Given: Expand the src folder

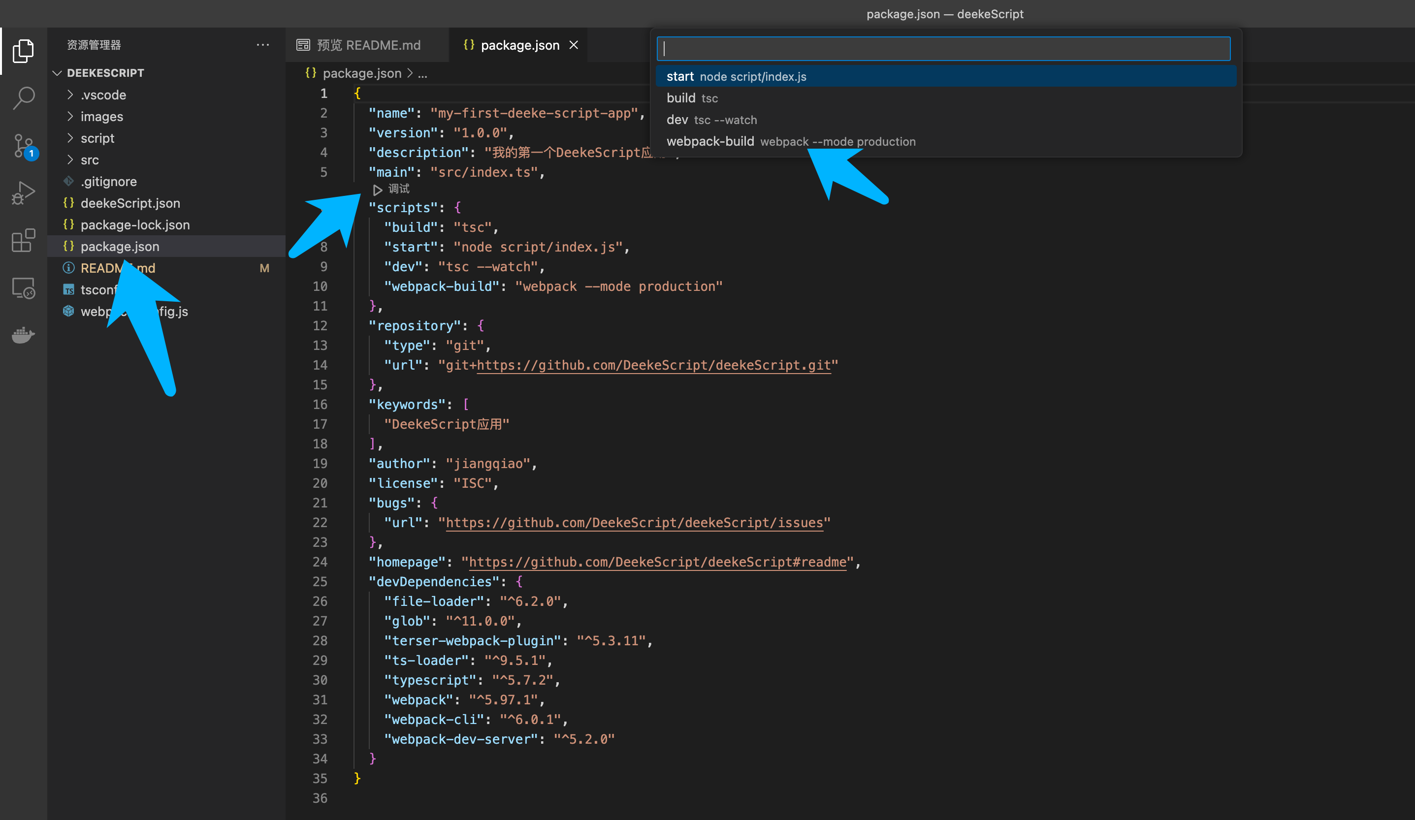Looking at the screenshot, I should pyautogui.click(x=90, y=160).
